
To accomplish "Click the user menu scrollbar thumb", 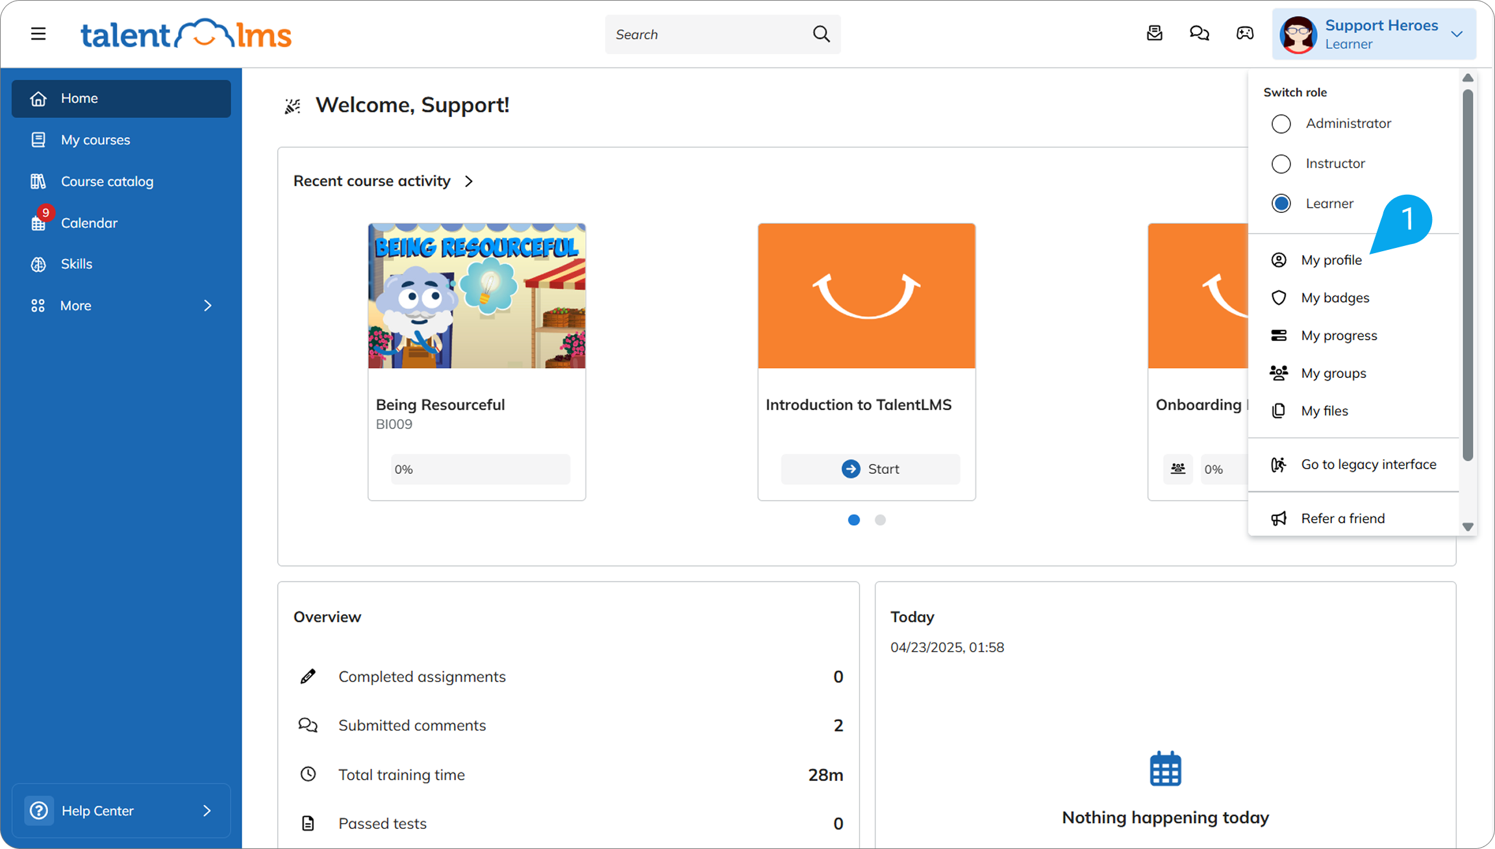I will tap(1468, 274).
